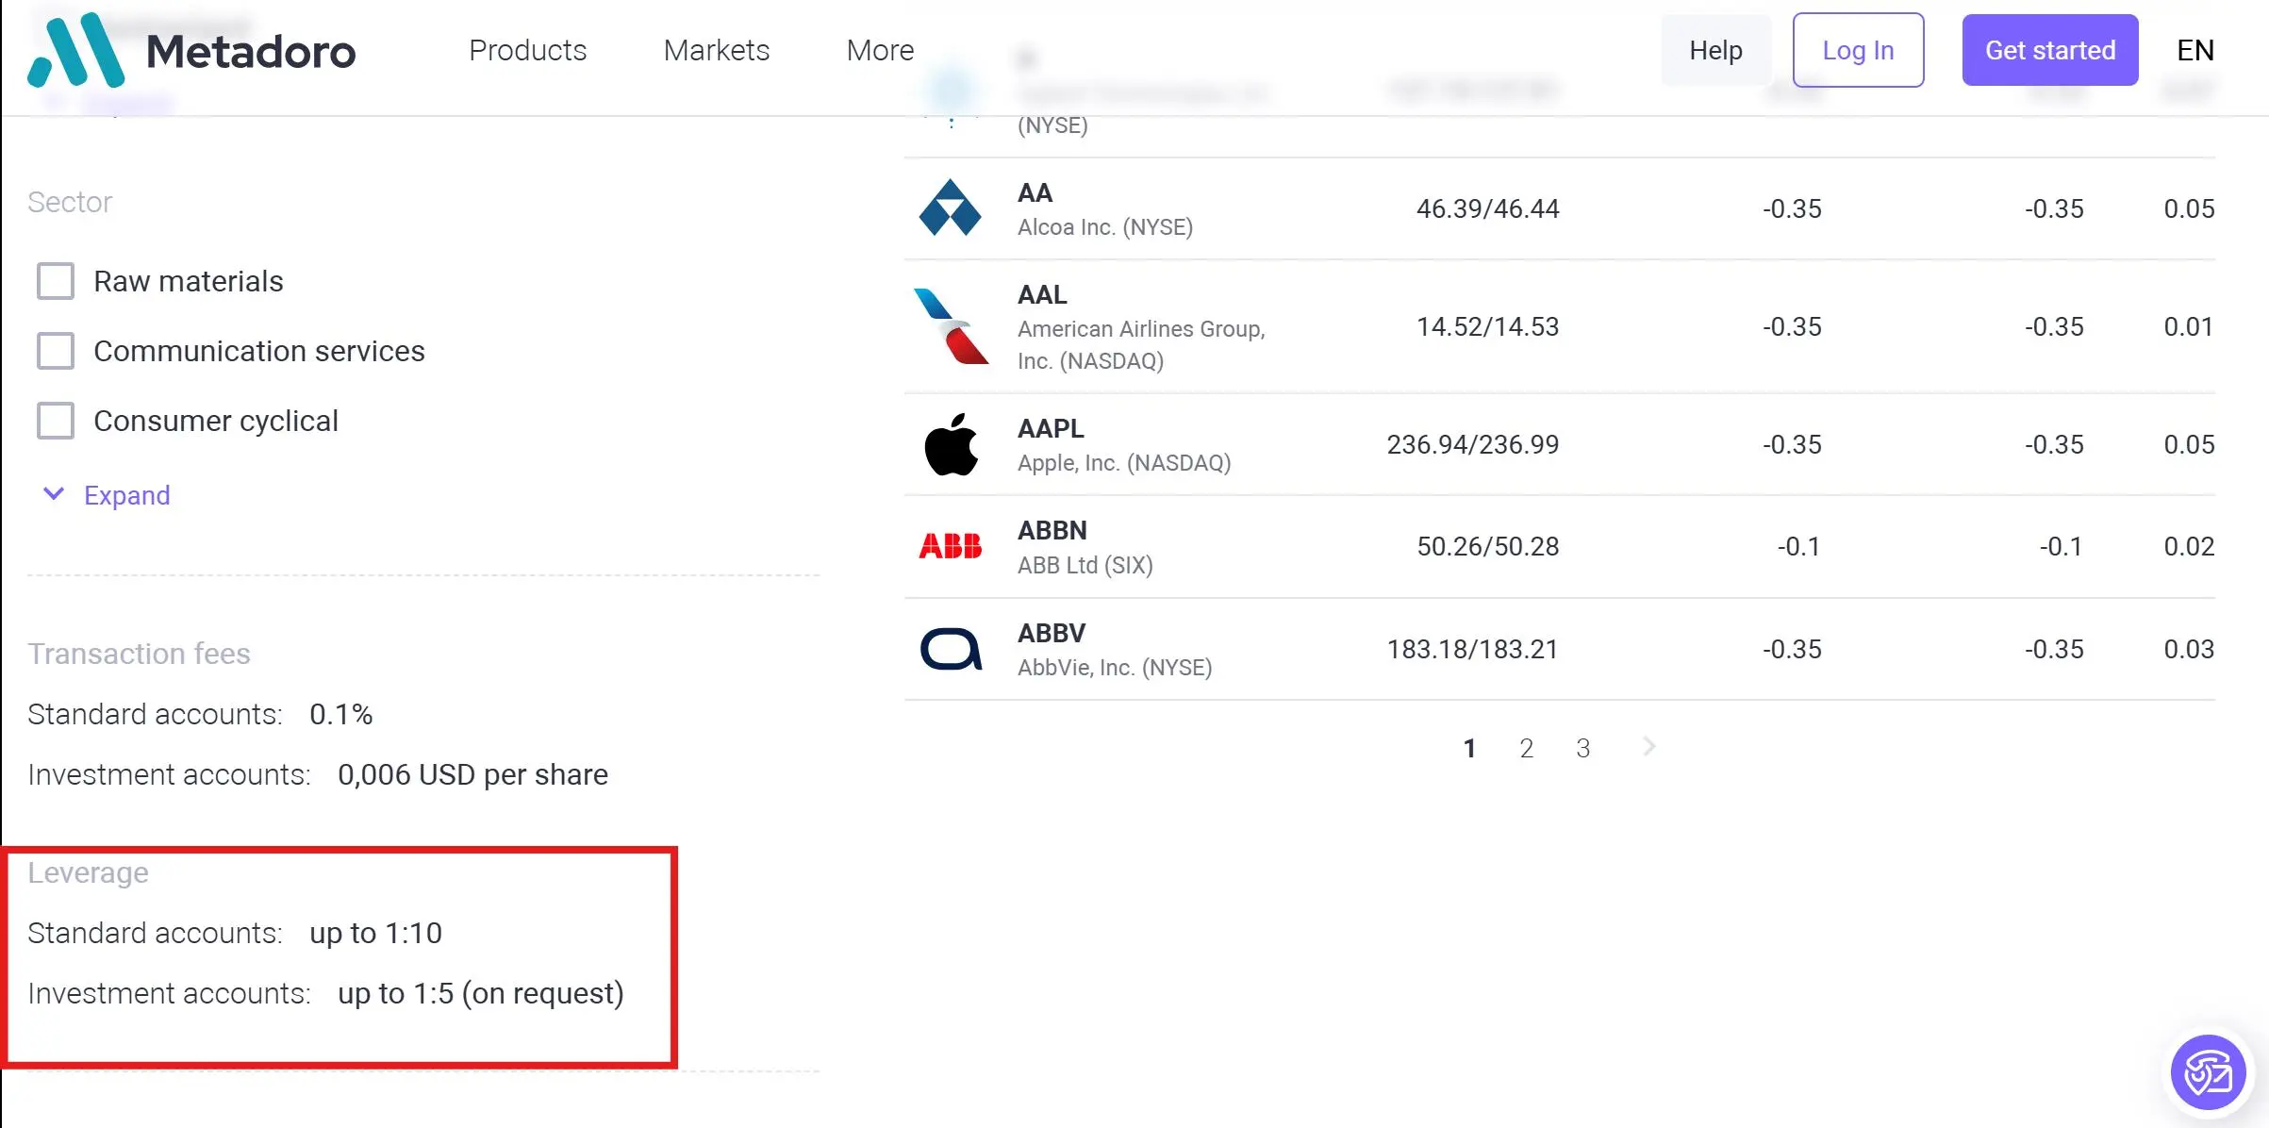Screen dimensions: 2269x1128
Task: Open the Products menu
Action: coord(528,50)
